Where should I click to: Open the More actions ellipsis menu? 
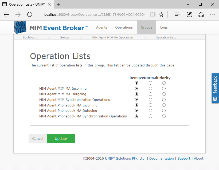(213, 14)
